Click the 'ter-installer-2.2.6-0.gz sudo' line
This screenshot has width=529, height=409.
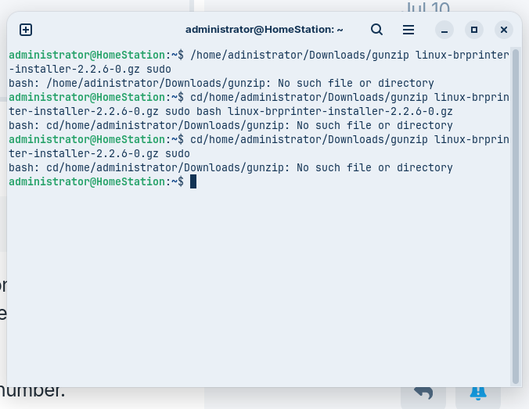(x=99, y=154)
